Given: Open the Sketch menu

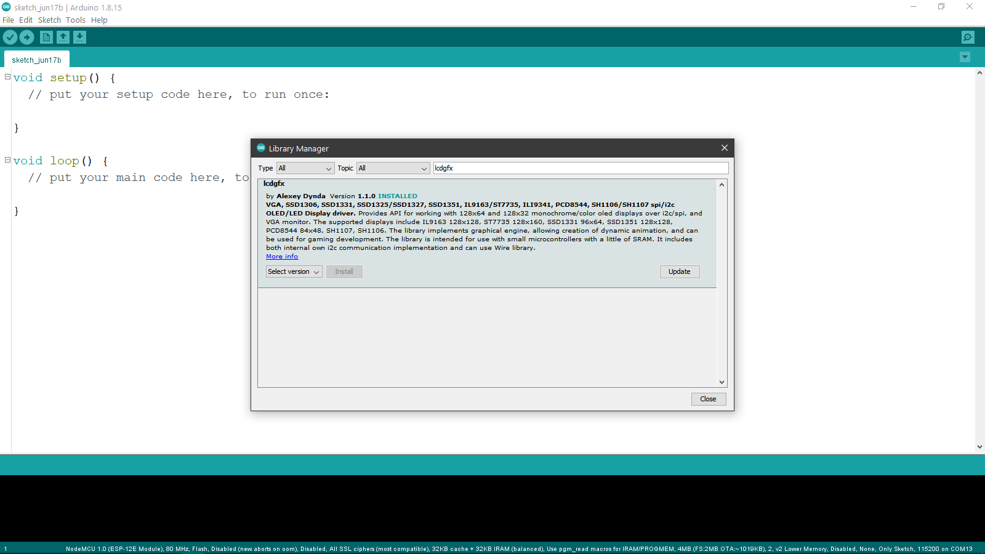Looking at the screenshot, I should tap(49, 20).
